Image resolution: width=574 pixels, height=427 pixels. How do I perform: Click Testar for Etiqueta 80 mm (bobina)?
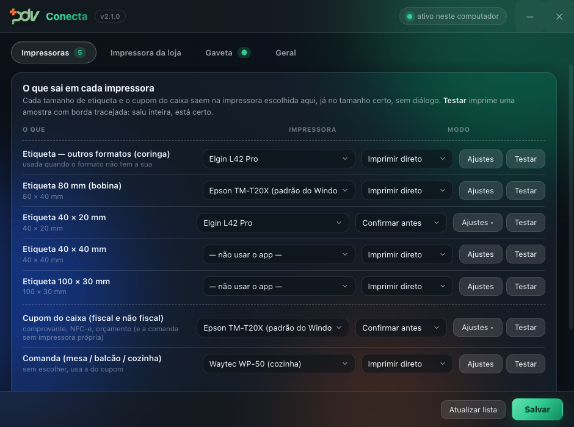pyautogui.click(x=526, y=190)
